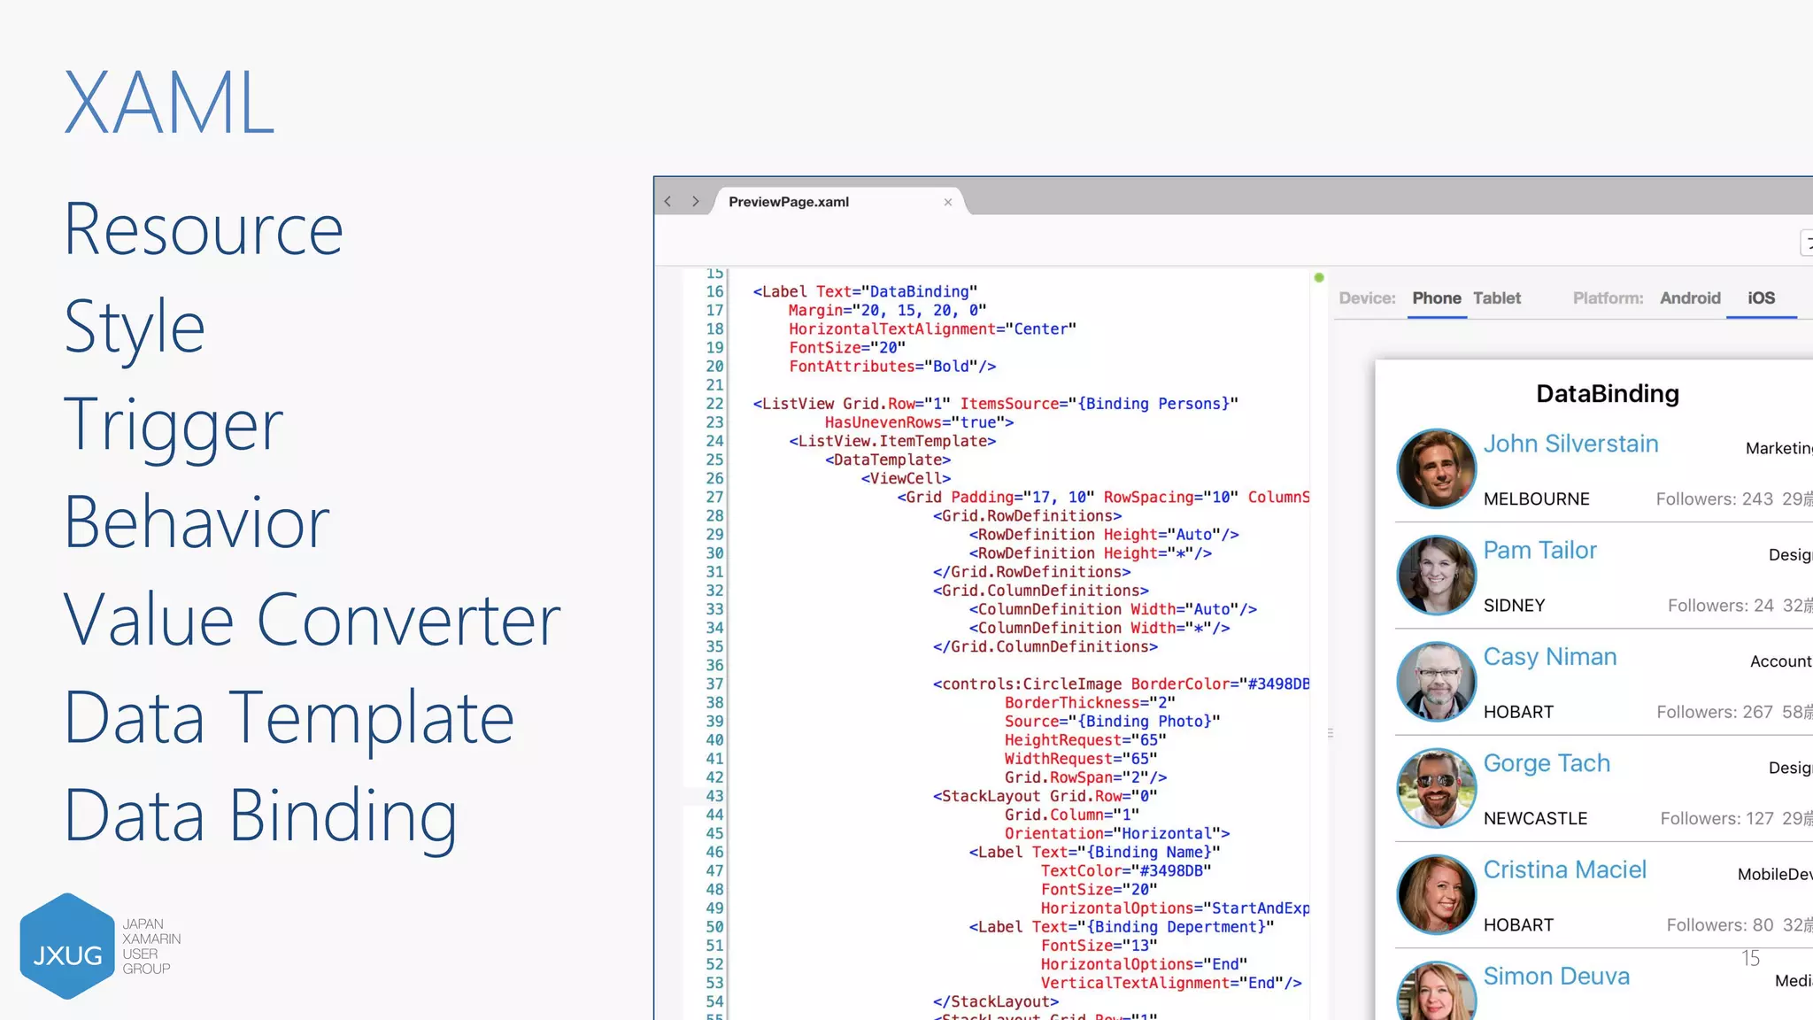1813x1020 pixels.
Task: Click Simon Deuva's profile photo
Action: click(x=1436, y=991)
